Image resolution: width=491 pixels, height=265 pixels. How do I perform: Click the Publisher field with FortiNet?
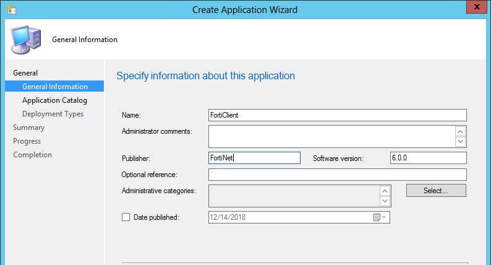254,158
